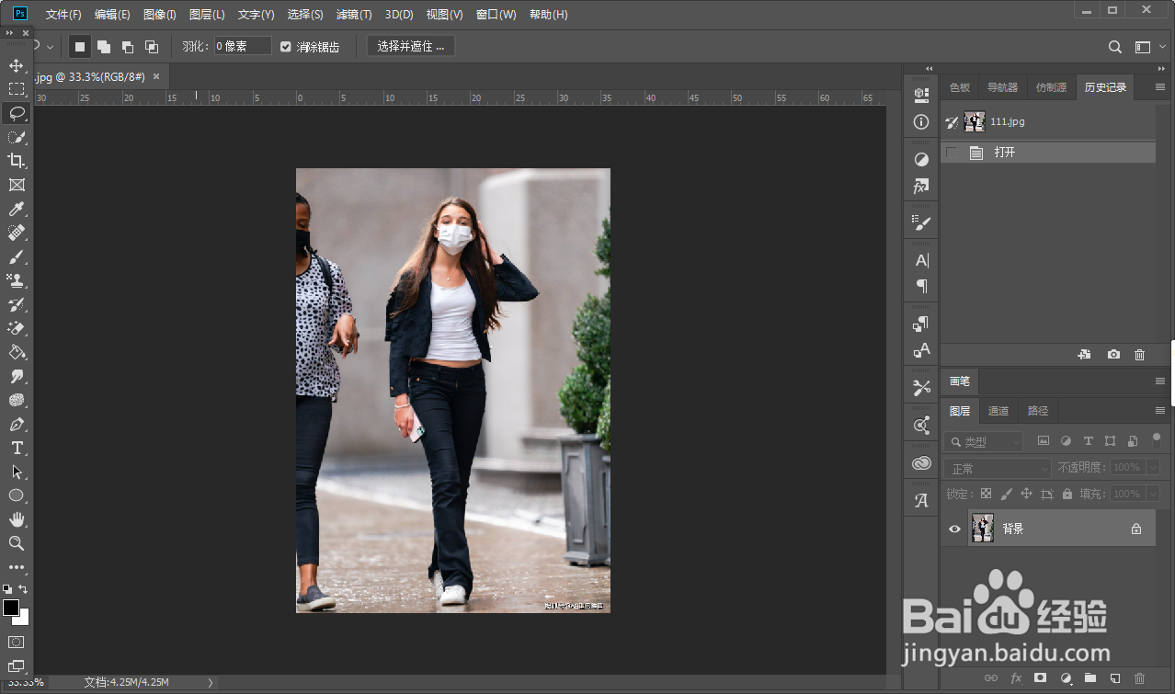Viewport: 1175px width, 694px height.
Task: Create new document from current state
Action: [x=1085, y=354]
